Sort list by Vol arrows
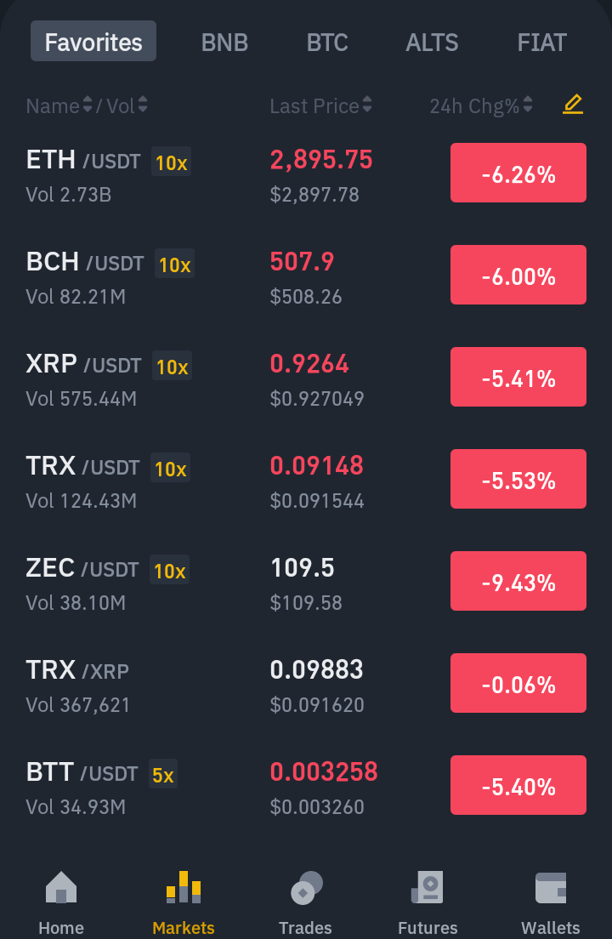Image resolution: width=612 pixels, height=939 pixels. click(143, 105)
